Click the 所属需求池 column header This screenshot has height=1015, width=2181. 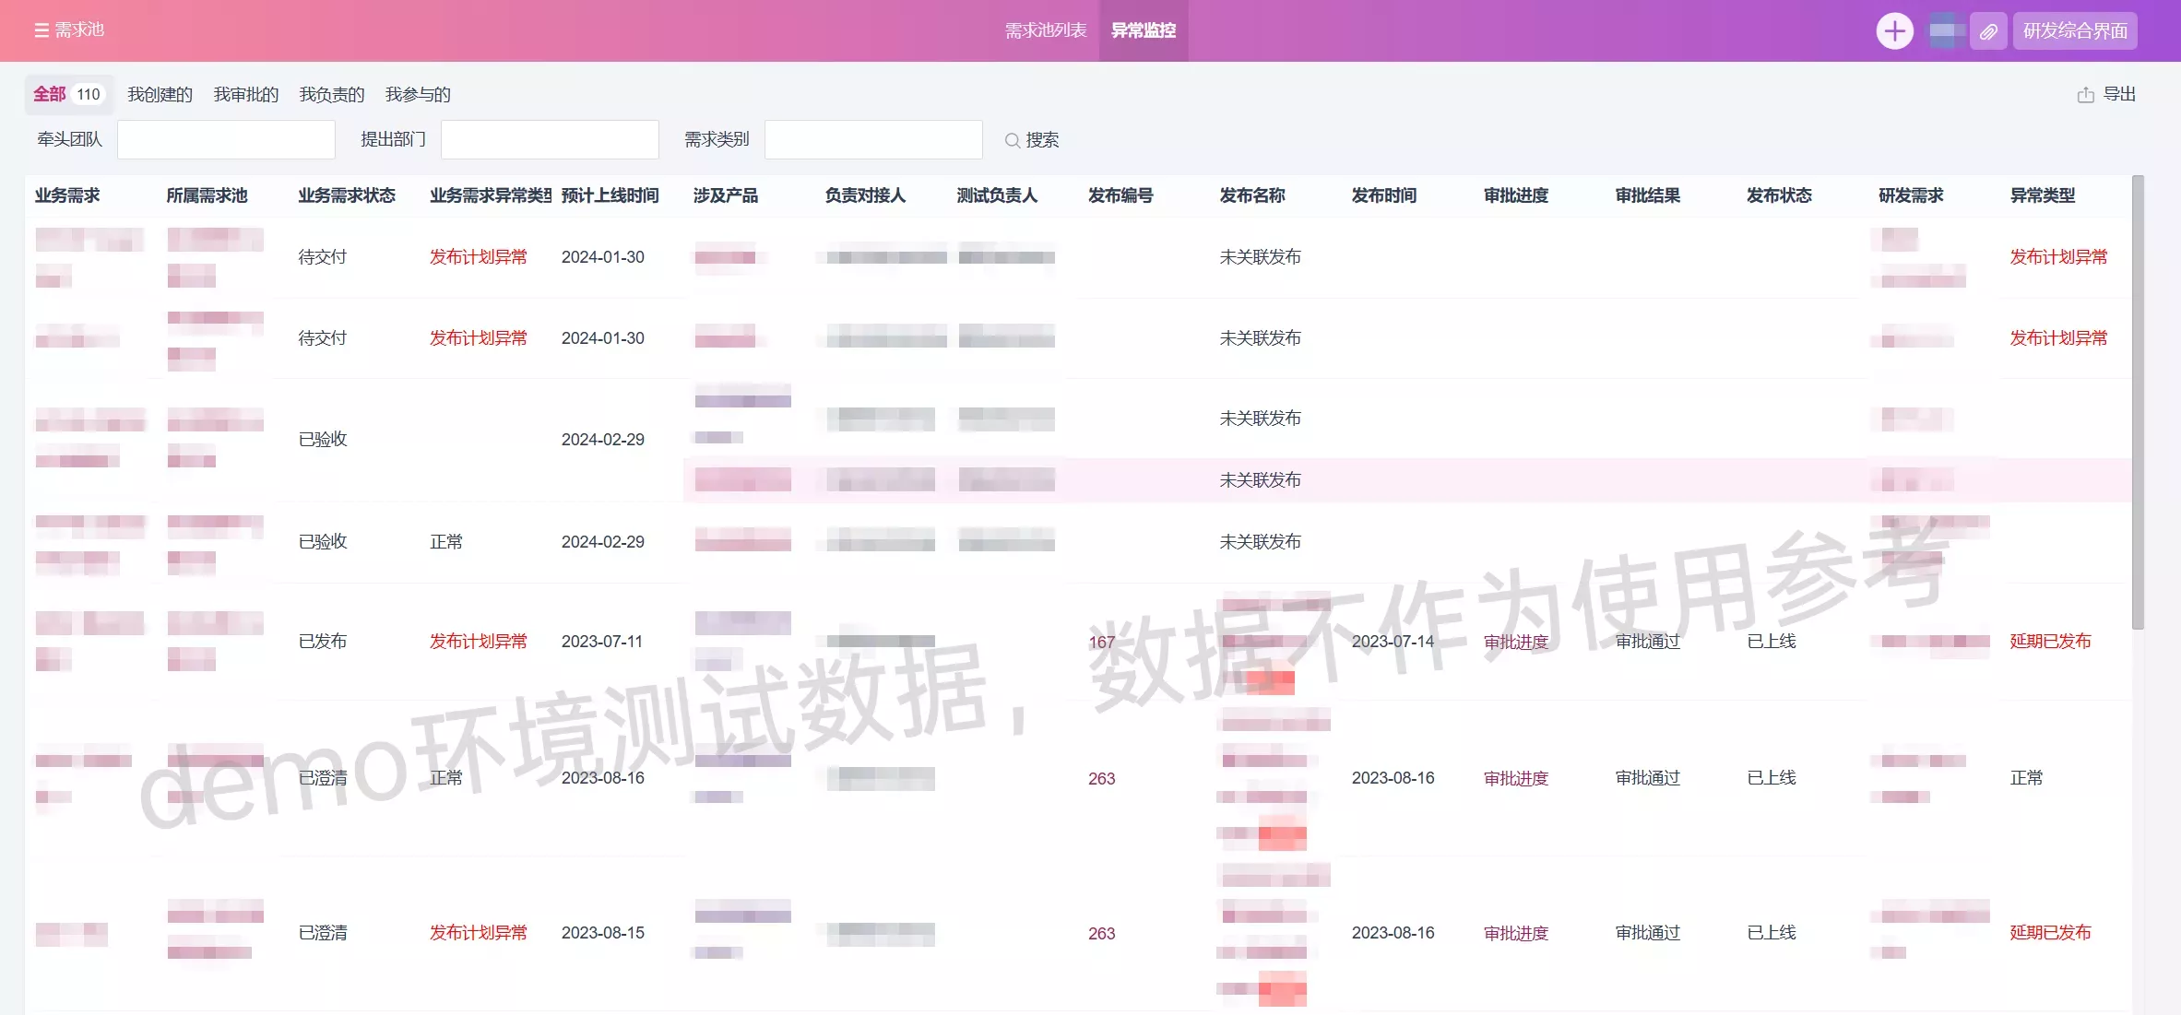[x=207, y=195]
